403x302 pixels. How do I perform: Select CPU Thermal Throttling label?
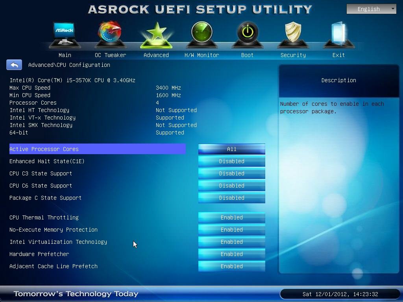pyautogui.click(x=44, y=217)
